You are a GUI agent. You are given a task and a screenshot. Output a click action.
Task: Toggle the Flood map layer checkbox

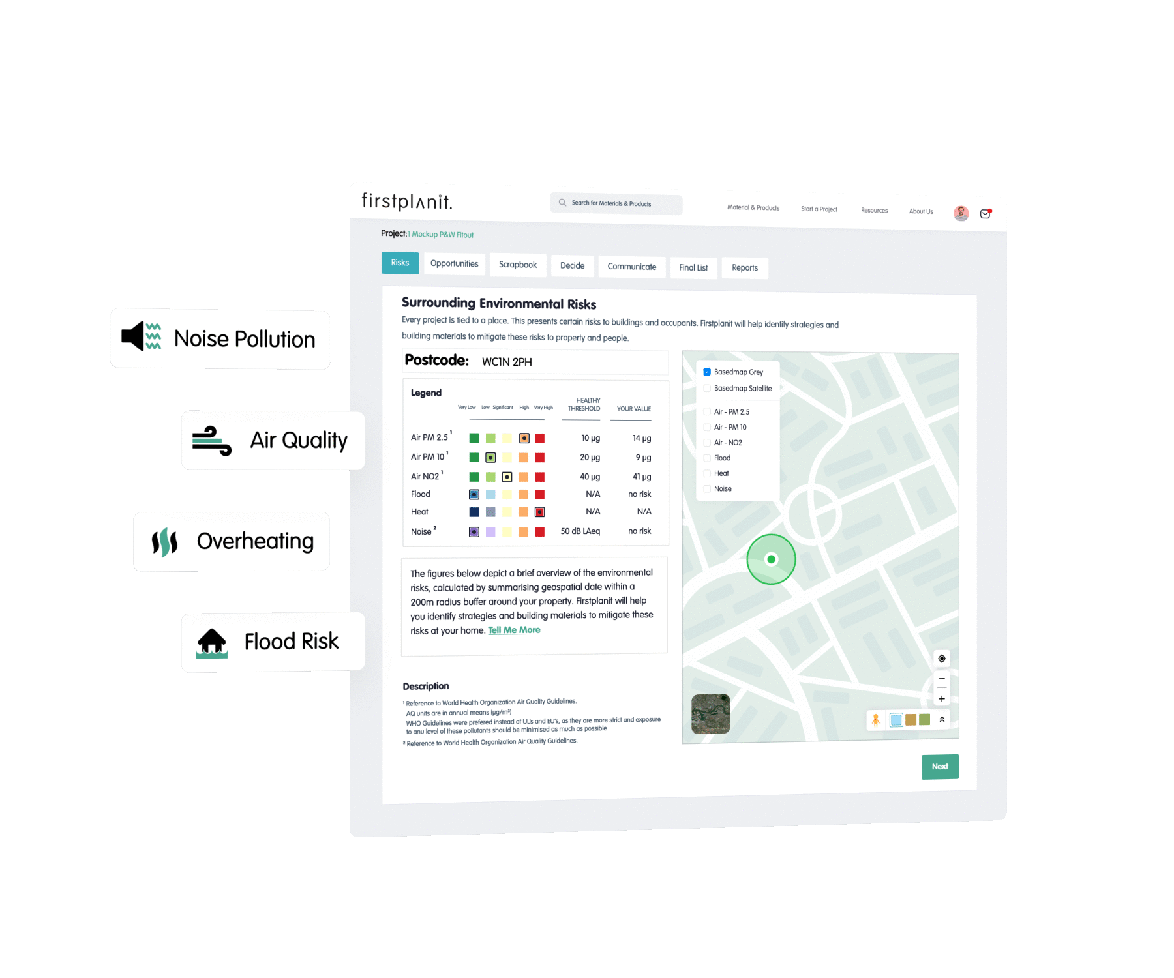[x=707, y=458]
